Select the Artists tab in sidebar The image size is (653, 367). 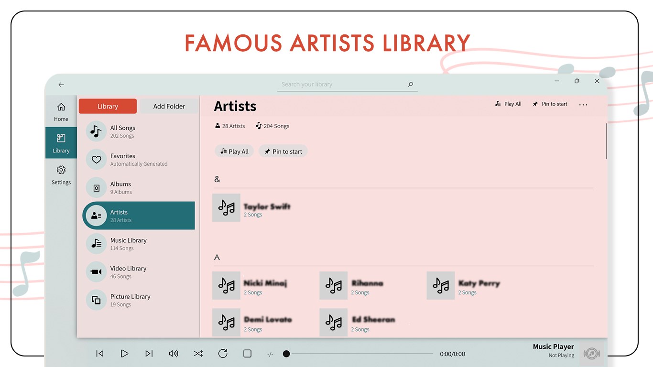(119, 216)
